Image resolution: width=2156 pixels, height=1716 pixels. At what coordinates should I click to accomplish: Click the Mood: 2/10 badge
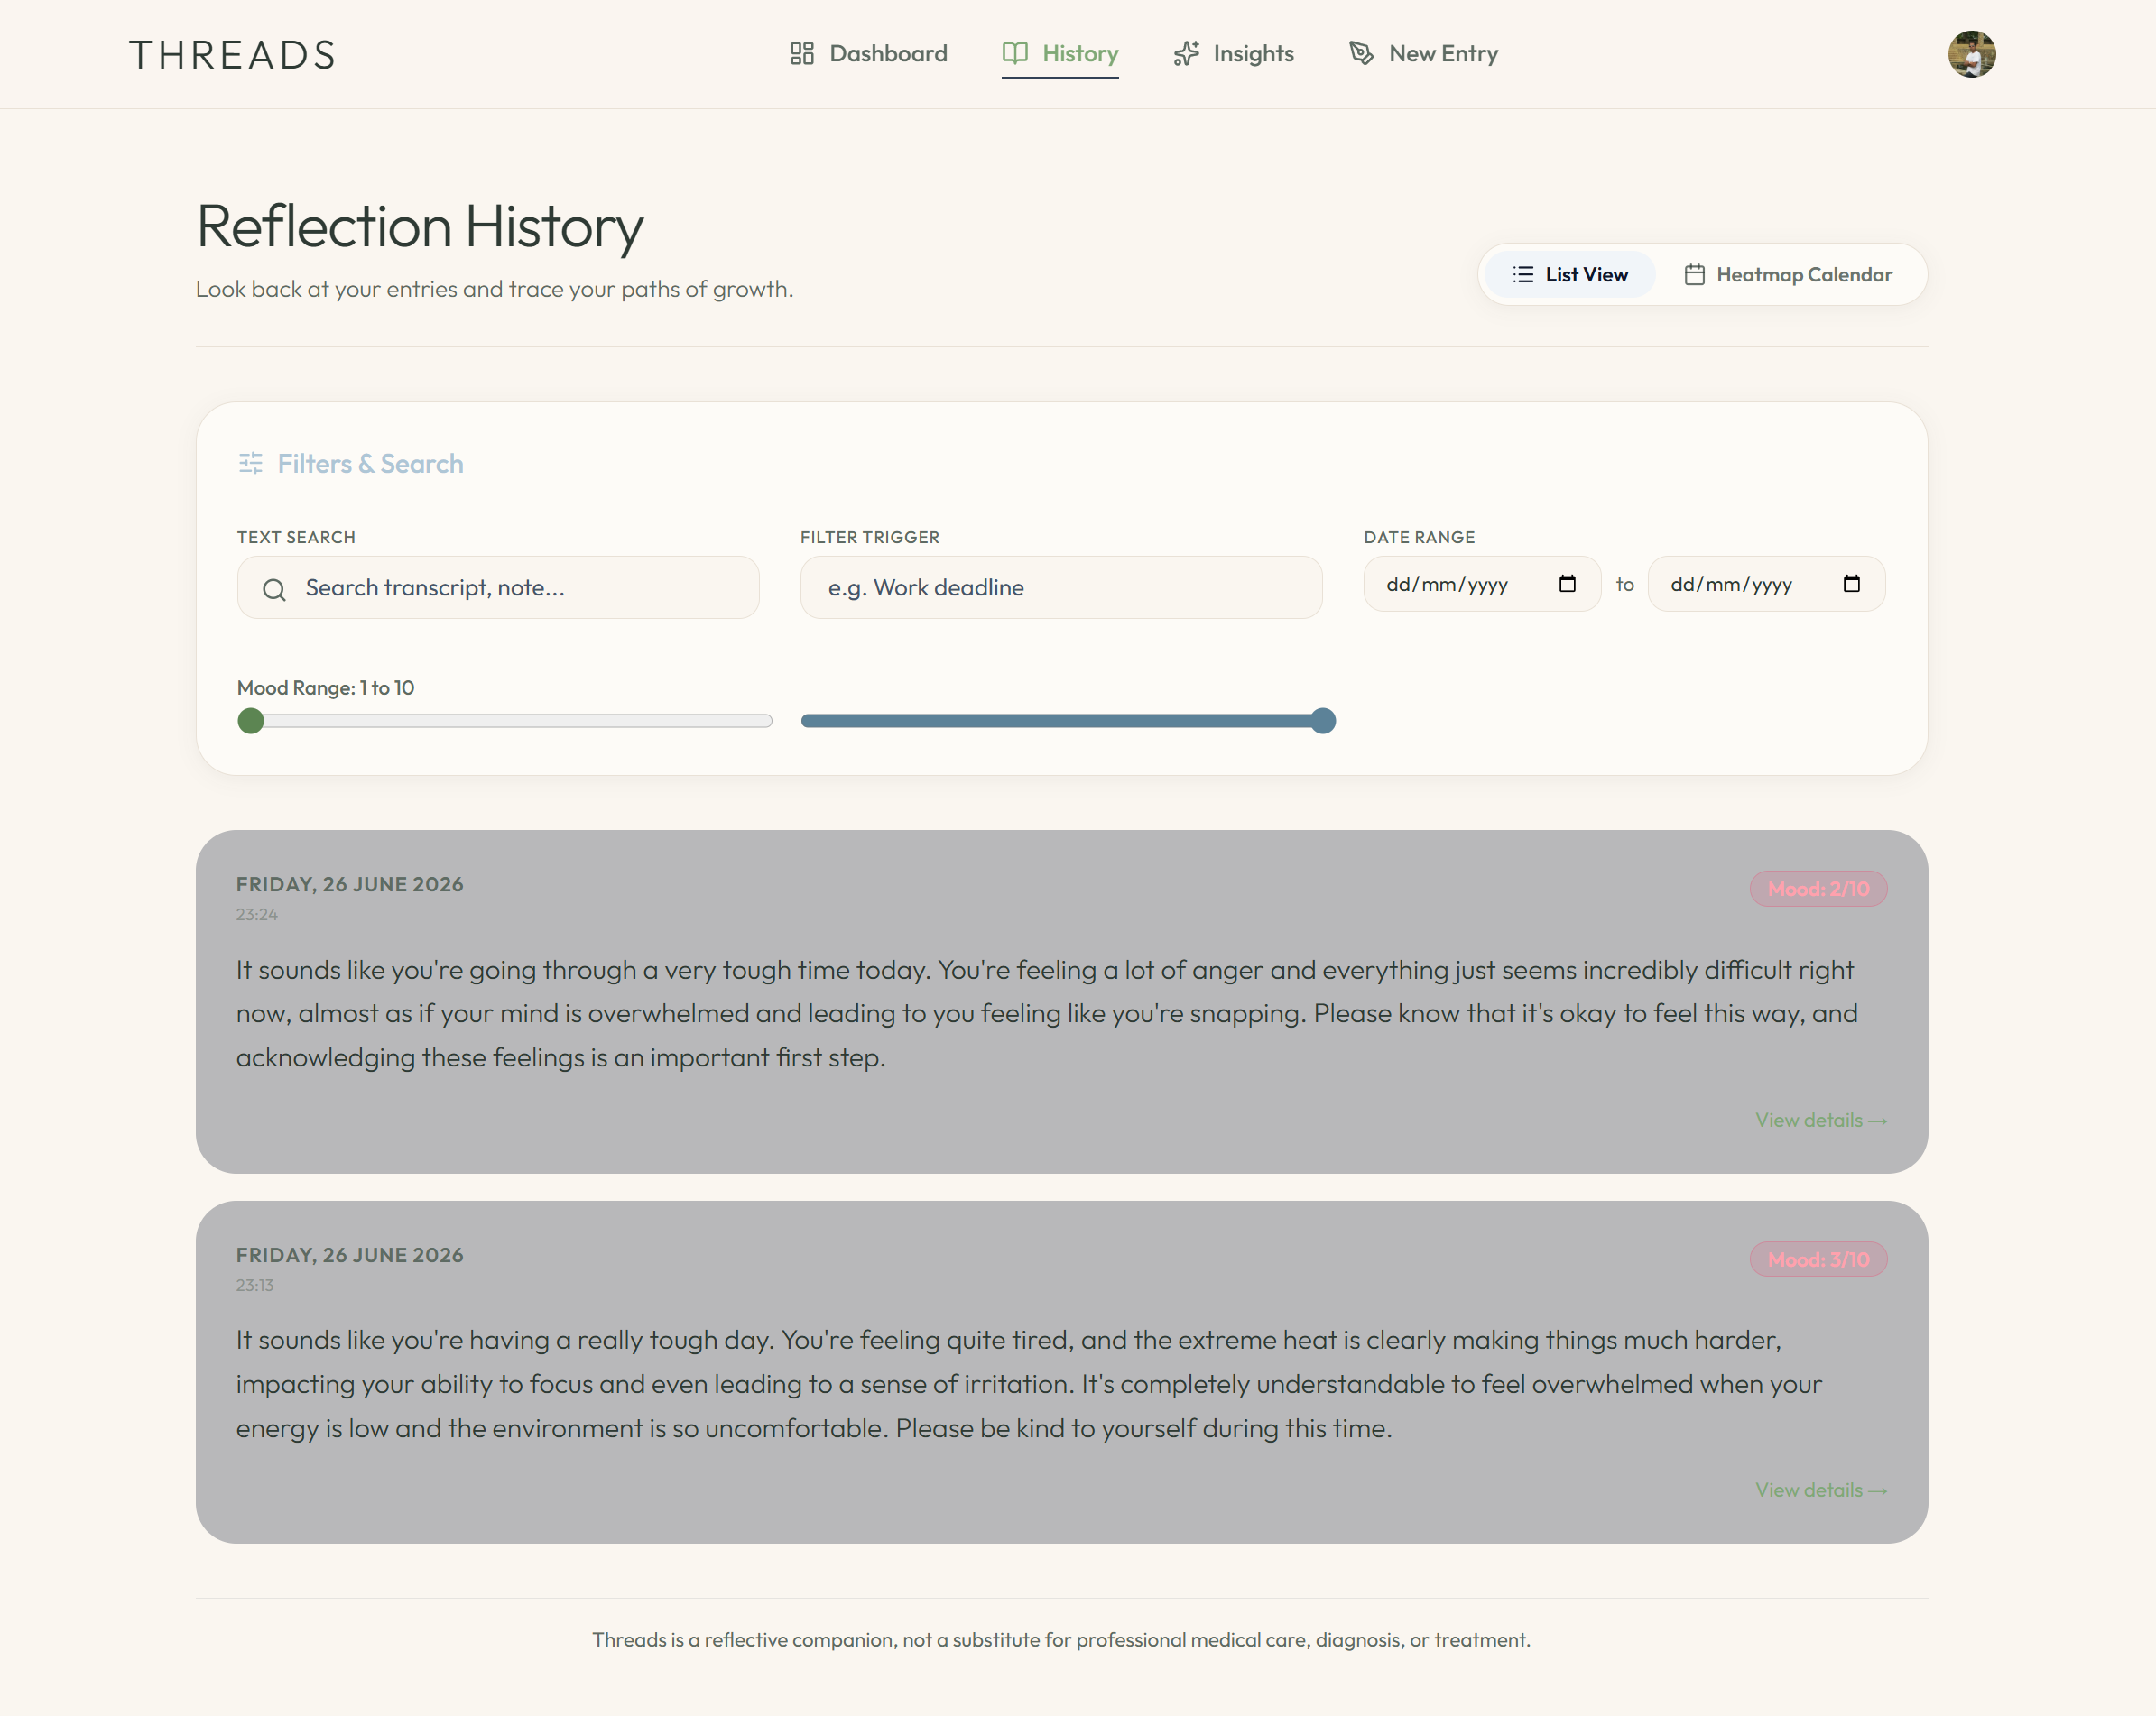point(1818,889)
